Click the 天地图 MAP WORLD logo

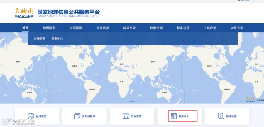point(24,13)
